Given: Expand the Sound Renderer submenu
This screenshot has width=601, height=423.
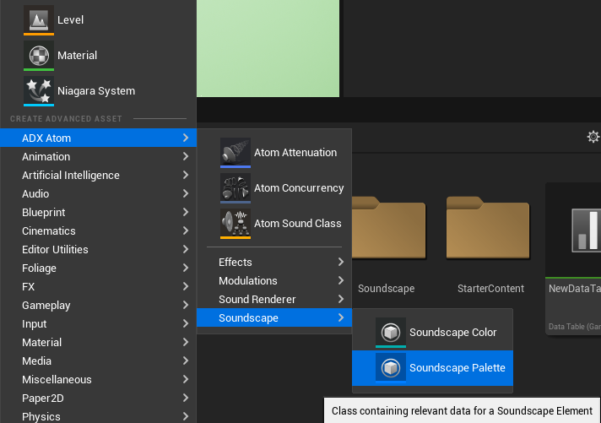Looking at the screenshot, I should point(274,300).
